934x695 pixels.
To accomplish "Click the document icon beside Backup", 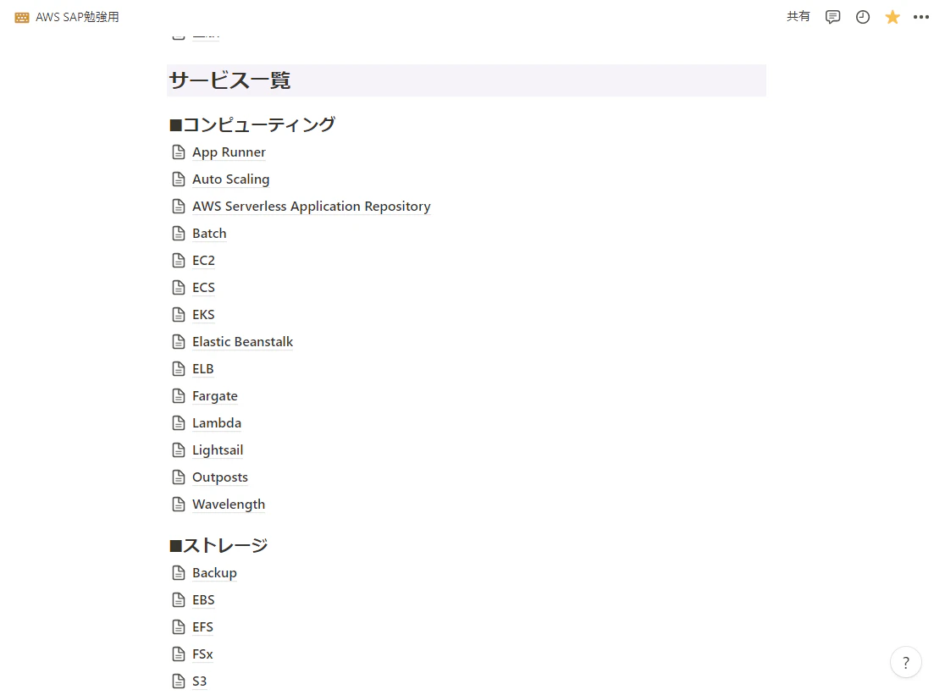I will point(179,573).
